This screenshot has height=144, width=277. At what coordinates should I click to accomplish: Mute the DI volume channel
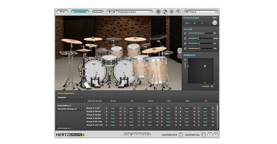point(185,33)
